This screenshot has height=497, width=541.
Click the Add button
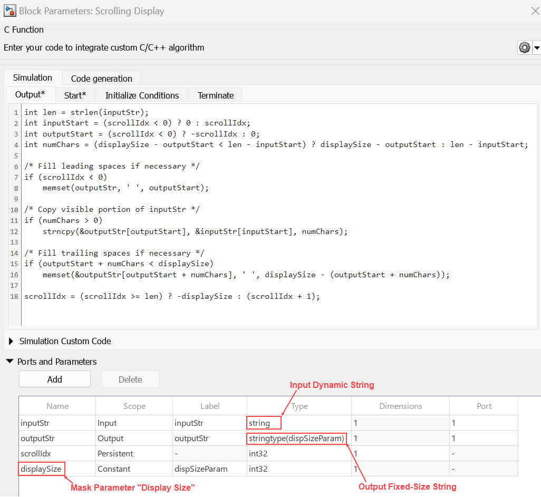pos(55,379)
